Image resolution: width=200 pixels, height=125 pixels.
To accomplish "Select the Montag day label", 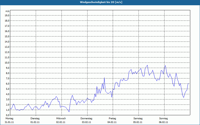I will 9,118.
